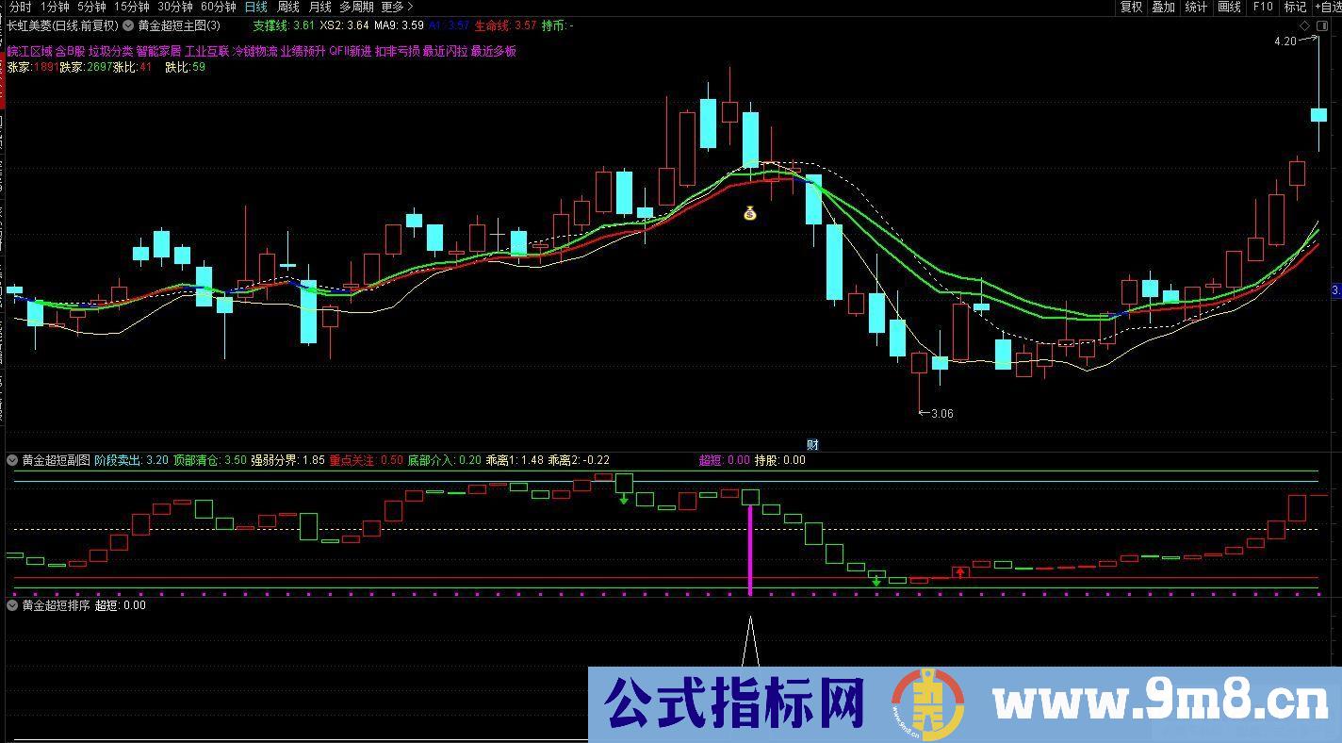Click the diamond icon at chart top-right
Image resolution: width=1342 pixels, height=743 pixels.
tap(1304, 25)
